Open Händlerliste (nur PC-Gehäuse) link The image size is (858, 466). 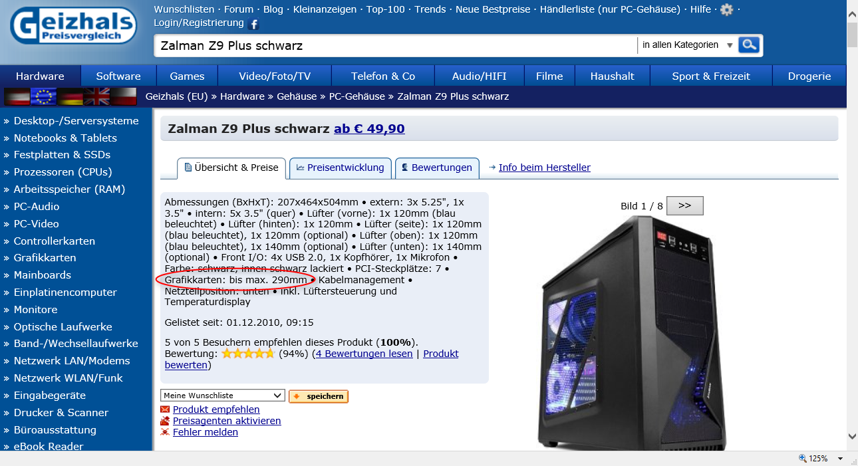(x=611, y=9)
